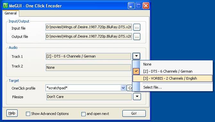Open the Track 1 audio dropdown arrow
The image size is (215, 122).
(136, 56)
